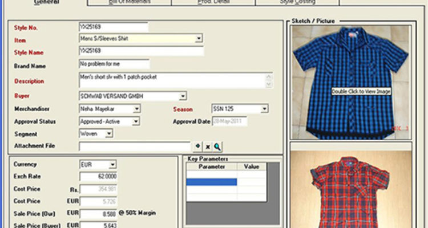The image size is (428, 228).
Task: Expand the Approval Status dropdown
Action: (x=136, y=121)
